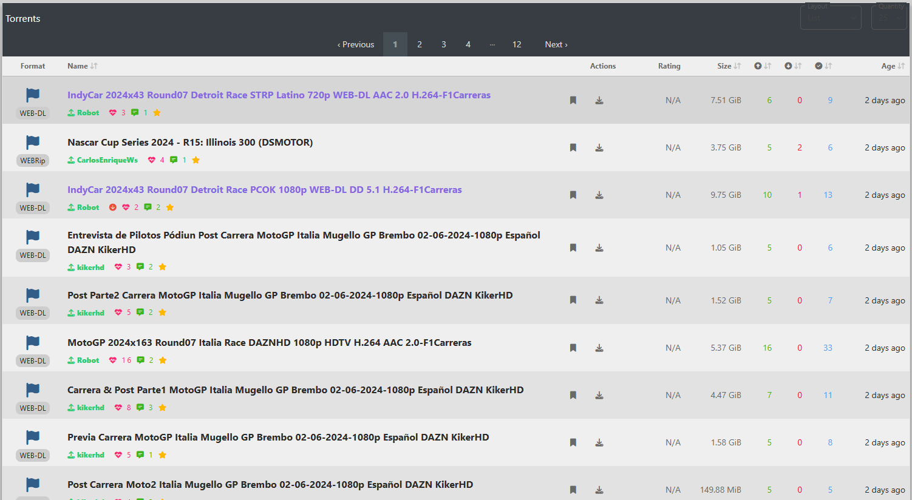
Task: Sort torrents by Age column
Action: [893, 66]
